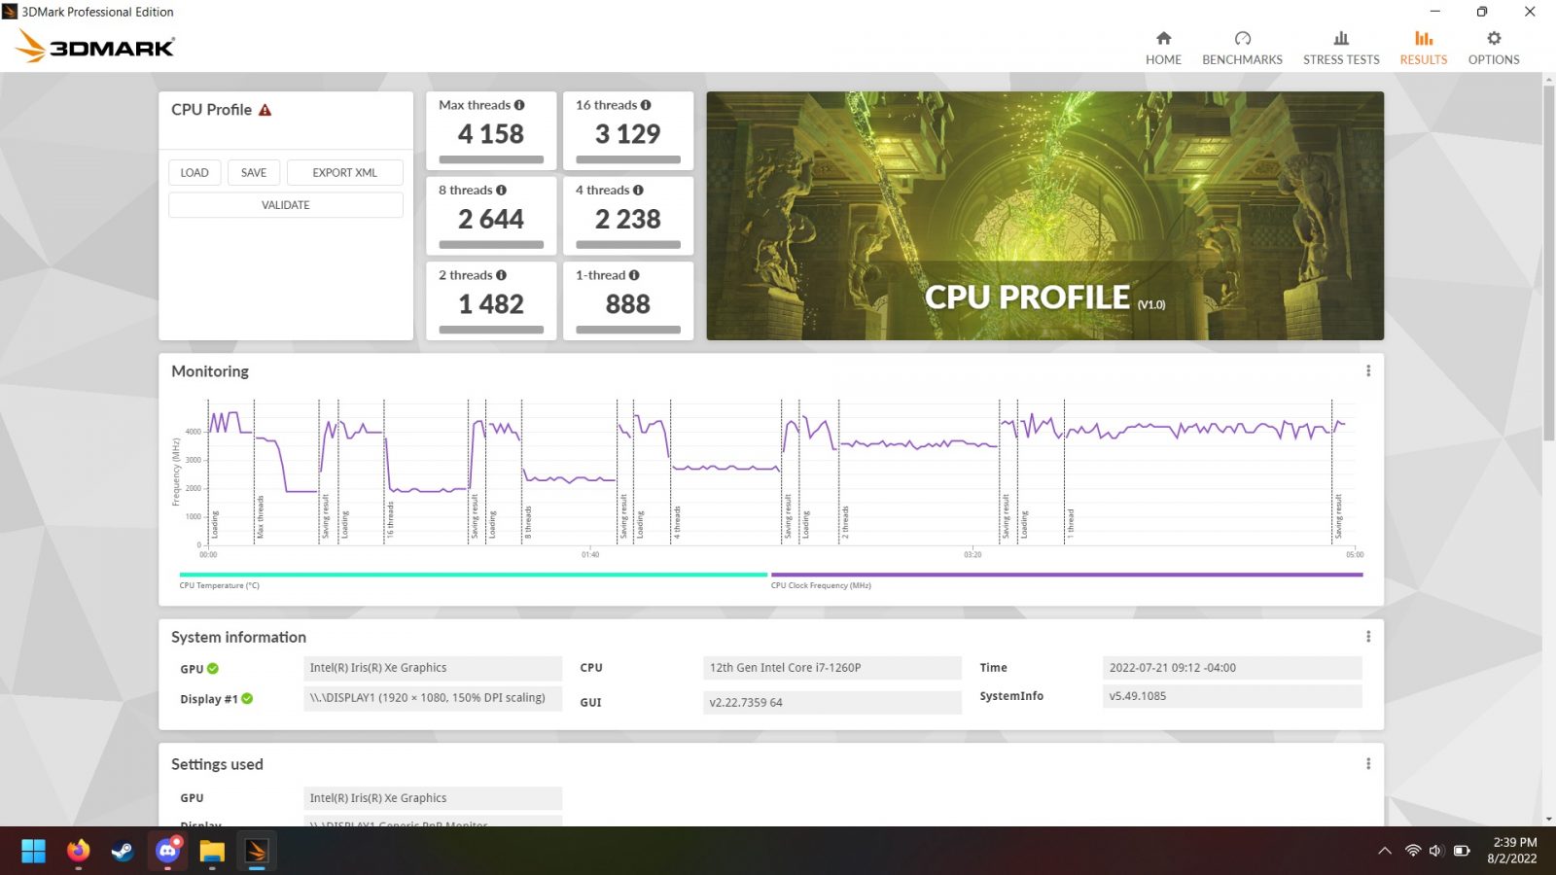Screen dimensions: 1556x875
Task: Click the 4 threads score 2 238
Action: coord(628,220)
